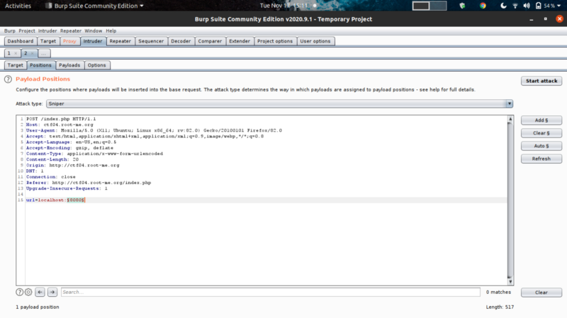The image size is (567, 318).
Task: Open the search help question icon
Action: point(20,292)
